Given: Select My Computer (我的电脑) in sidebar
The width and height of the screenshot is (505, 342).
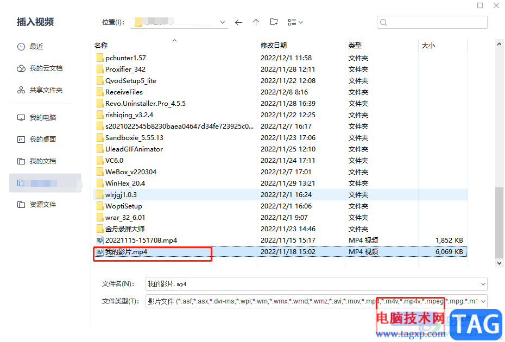Looking at the screenshot, I should pos(42,118).
